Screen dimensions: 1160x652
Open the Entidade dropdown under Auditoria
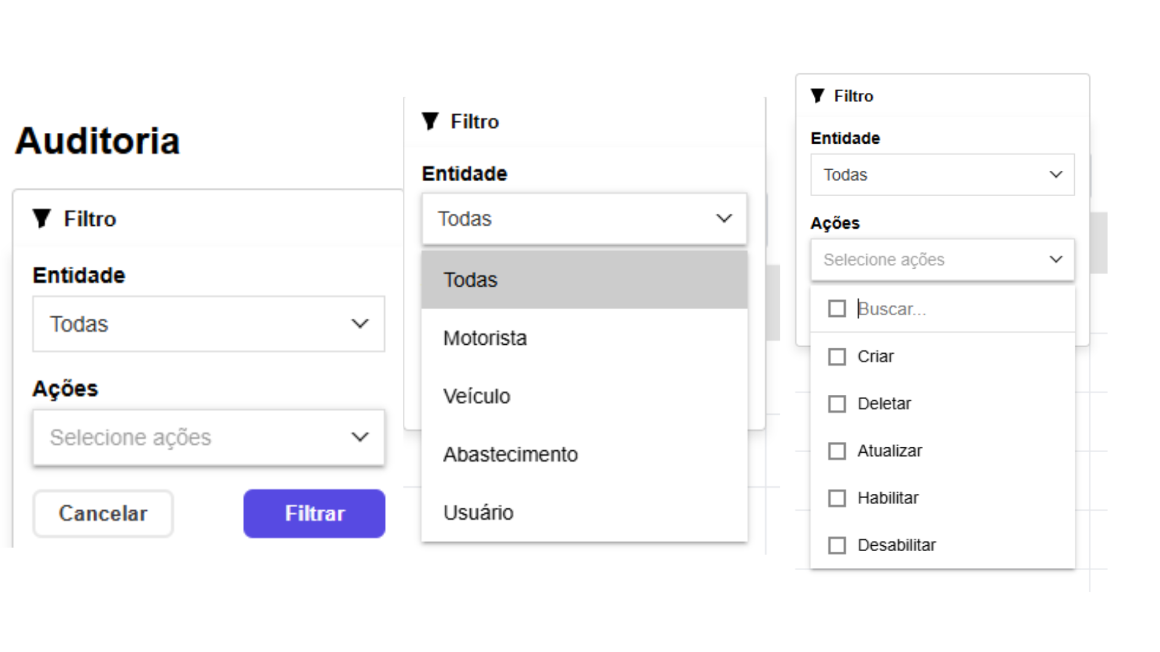pyautogui.click(x=208, y=324)
